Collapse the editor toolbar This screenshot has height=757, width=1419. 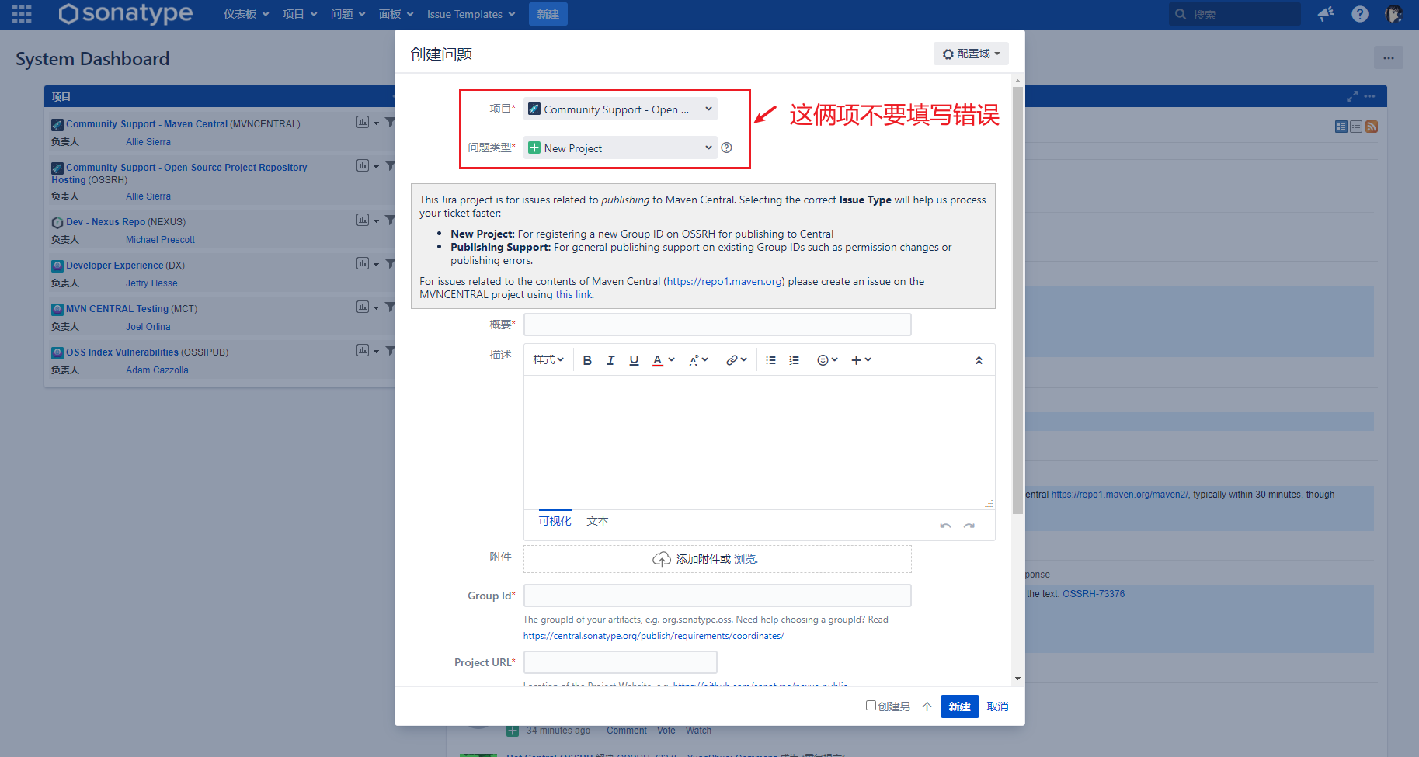[979, 360]
